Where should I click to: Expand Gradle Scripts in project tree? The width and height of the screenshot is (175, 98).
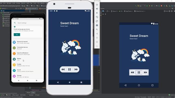click(5, 13)
